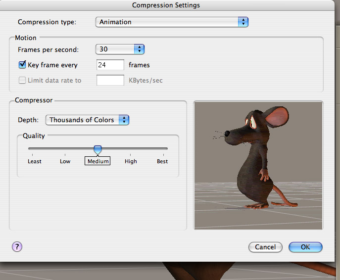Expand the Depth color dropdown
The width and height of the screenshot is (340, 280).
pyautogui.click(x=87, y=120)
